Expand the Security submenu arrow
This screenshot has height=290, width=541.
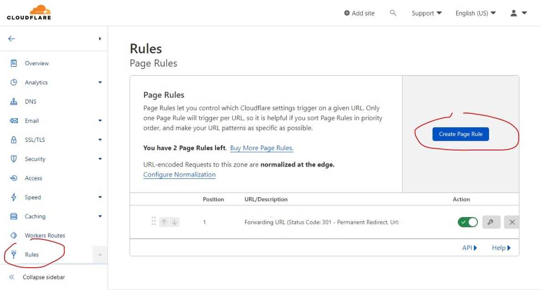[x=100, y=159]
